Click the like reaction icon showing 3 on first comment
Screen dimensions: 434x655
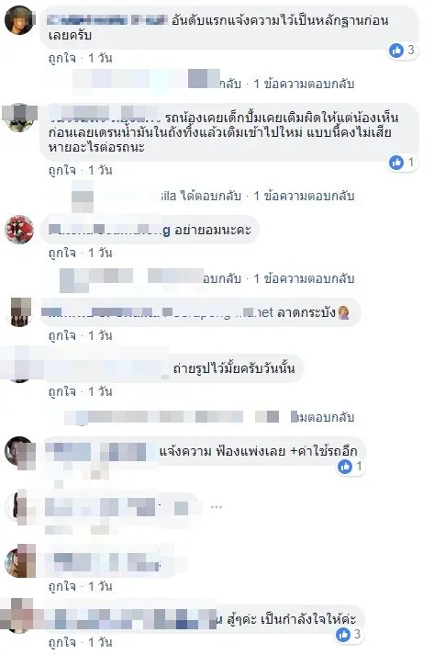tap(396, 51)
